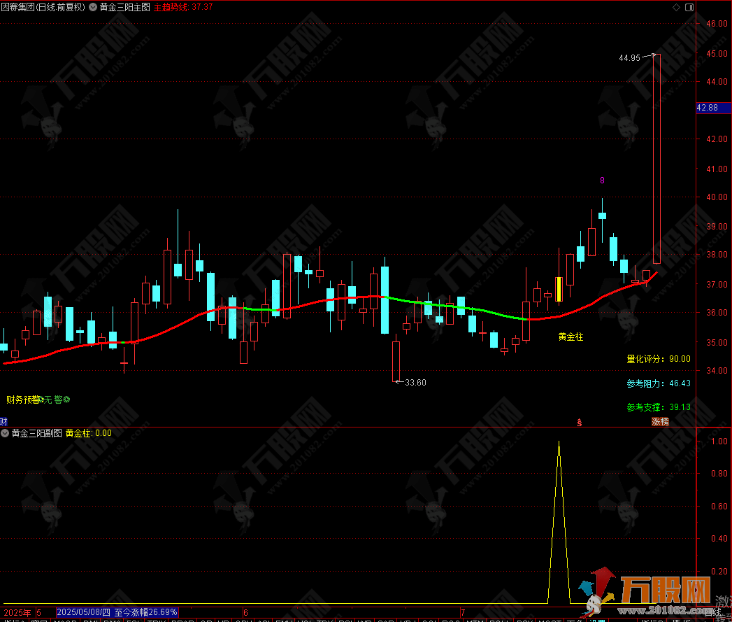Click the 0.40 sub-chart axis label
The image size is (732, 622).
coord(719,538)
